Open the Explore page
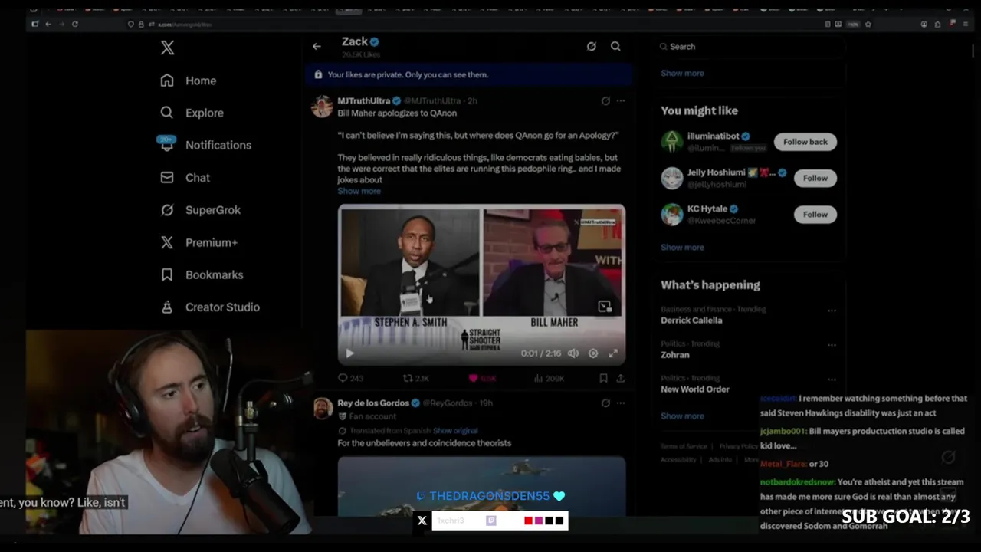The image size is (981, 552). click(192, 113)
